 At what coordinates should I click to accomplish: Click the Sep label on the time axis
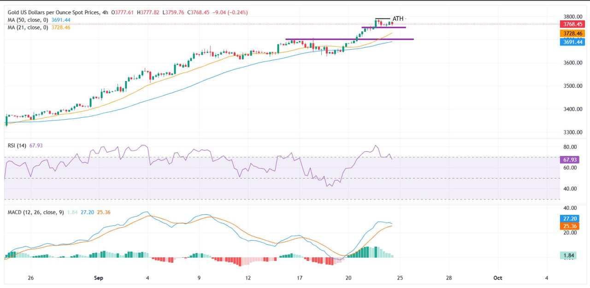pos(98,278)
